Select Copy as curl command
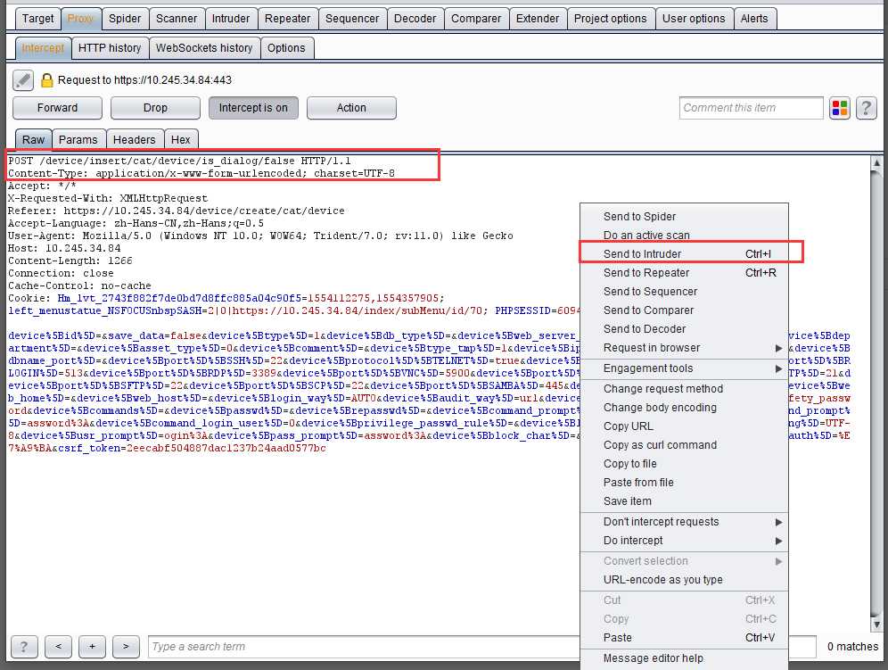888x670 pixels. [x=684, y=445]
